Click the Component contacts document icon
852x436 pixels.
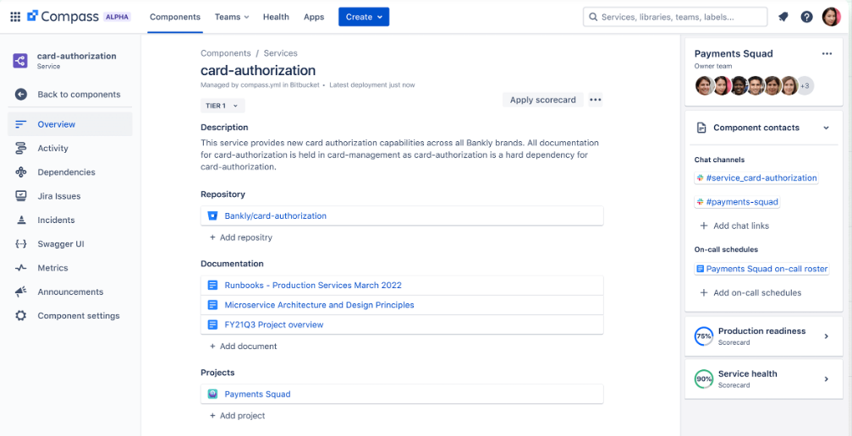point(701,128)
